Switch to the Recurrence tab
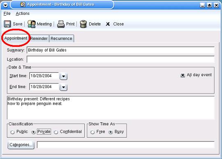The height and width of the screenshot is (159, 222). pyautogui.click(x=61, y=38)
